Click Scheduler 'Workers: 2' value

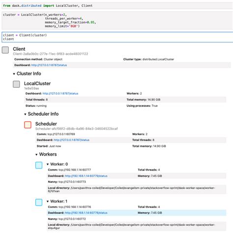[x=140, y=134]
